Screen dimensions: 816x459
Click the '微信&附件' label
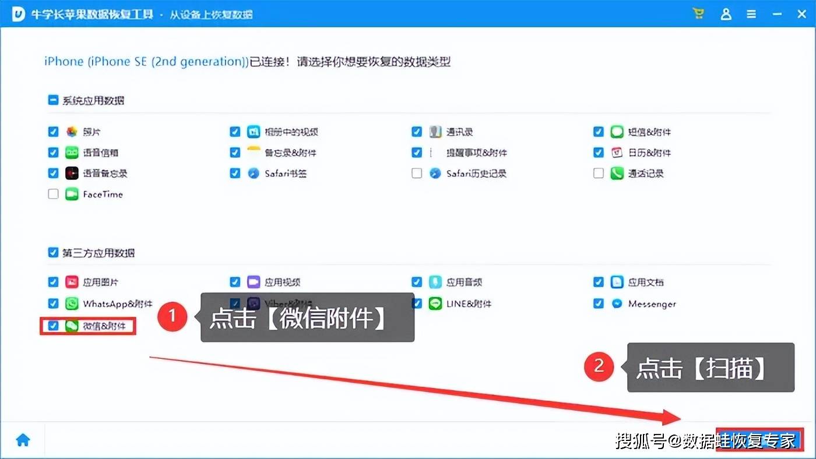[104, 326]
